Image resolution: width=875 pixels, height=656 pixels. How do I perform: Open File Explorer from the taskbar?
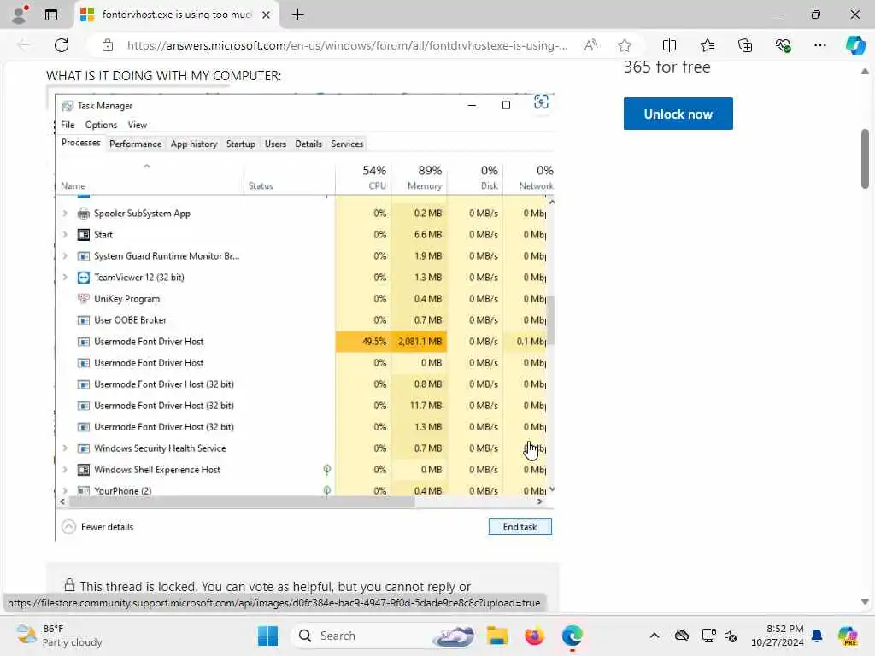(x=496, y=635)
